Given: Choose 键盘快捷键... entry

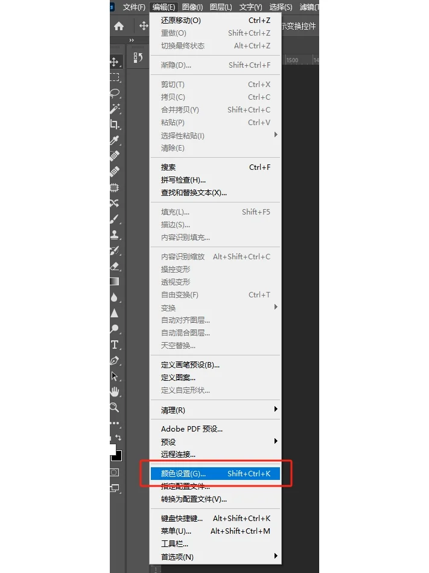Looking at the screenshot, I should (x=215, y=519).
